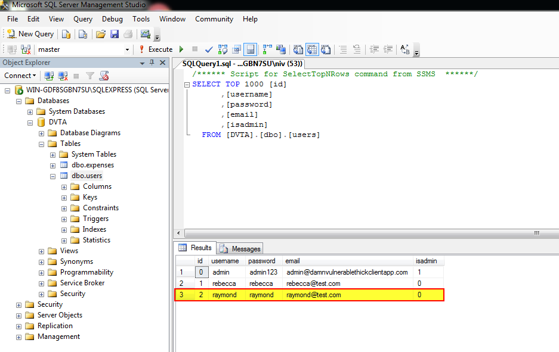Click the Results to Grid icon
Image resolution: width=559 pixels, height=352 pixels.
coord(312,49)
